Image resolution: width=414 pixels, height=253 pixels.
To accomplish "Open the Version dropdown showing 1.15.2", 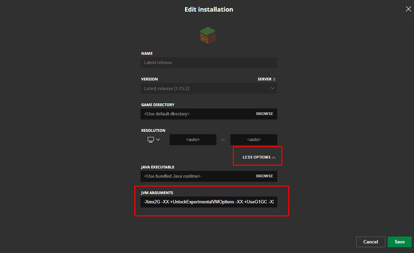I will pyautogui.click(x=209, y=88).
